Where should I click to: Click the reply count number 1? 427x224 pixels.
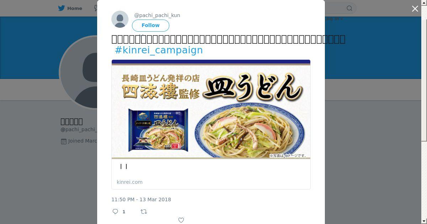(124, 212)
